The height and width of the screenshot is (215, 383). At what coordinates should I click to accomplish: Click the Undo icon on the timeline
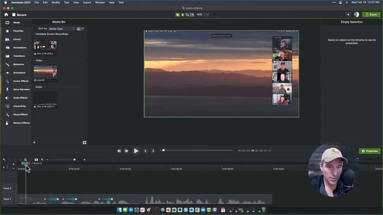point(4,159)
